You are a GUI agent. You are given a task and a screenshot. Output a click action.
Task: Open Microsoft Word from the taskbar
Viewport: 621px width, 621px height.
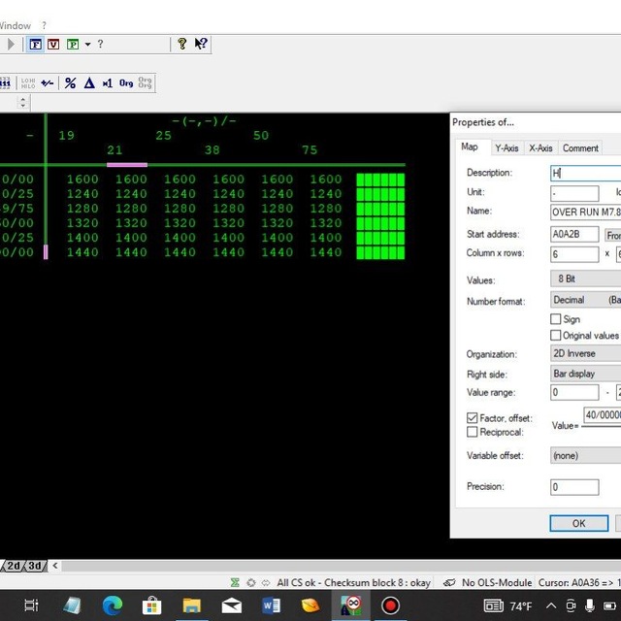click(x=272, y=605)
